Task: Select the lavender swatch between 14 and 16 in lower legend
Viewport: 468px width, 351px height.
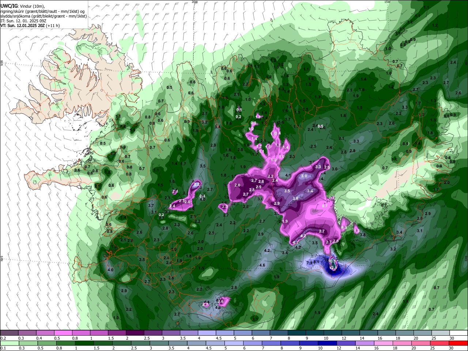Action: point(365,343)
